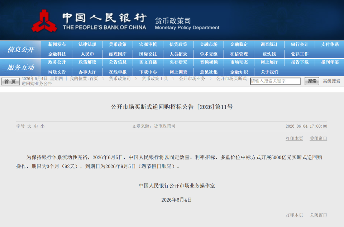This screenshot has height=227, width=344.
Task: Open the 金融科技 section
Action: [57, 54]
